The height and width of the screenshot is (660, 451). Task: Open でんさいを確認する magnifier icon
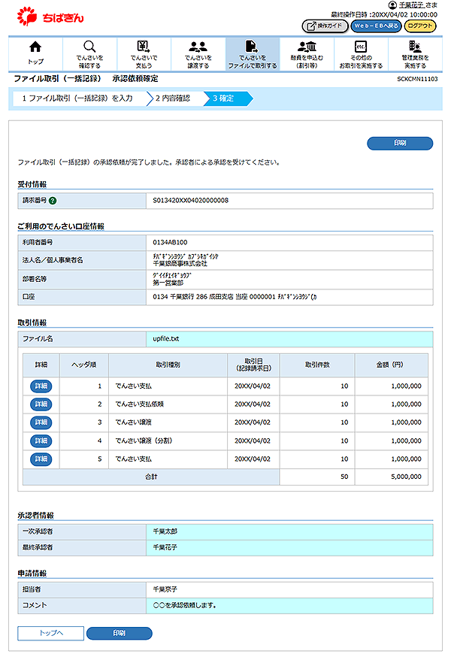point(89,47)
